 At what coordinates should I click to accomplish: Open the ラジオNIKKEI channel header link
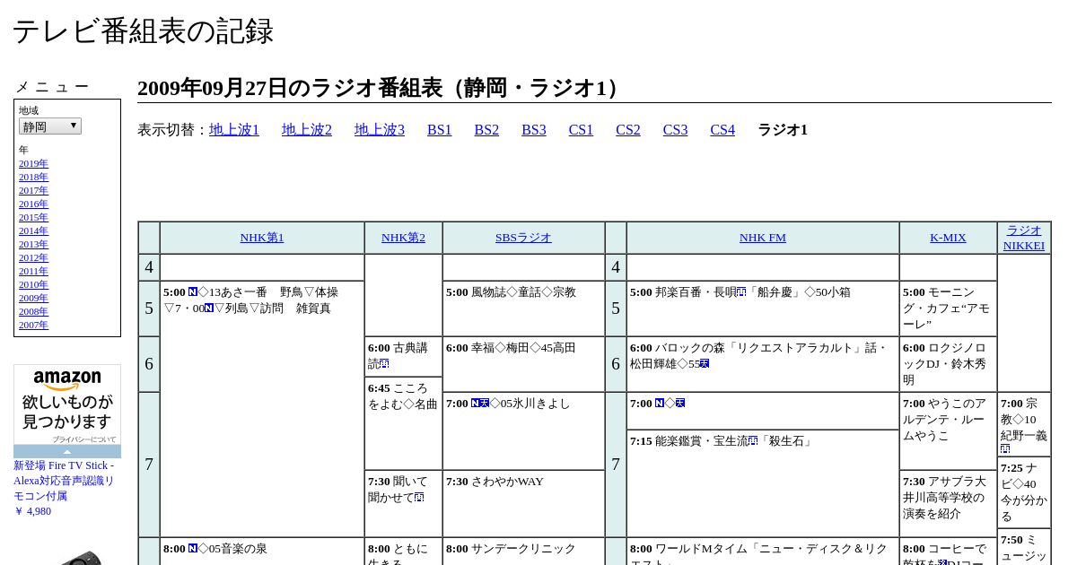coord(1024,238)
